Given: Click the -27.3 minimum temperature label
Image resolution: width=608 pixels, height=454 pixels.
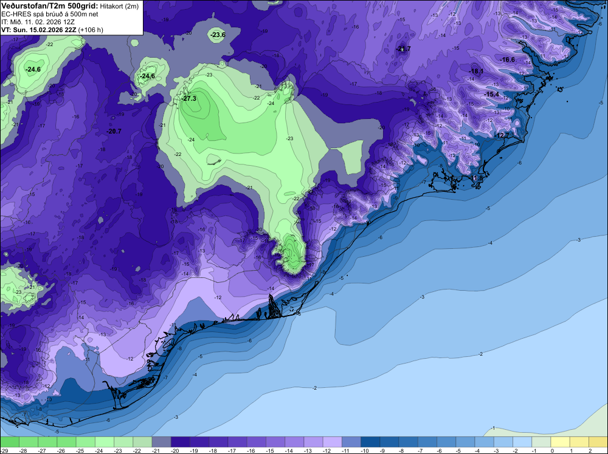Looking at the screenshot, I should coord(189,99).
